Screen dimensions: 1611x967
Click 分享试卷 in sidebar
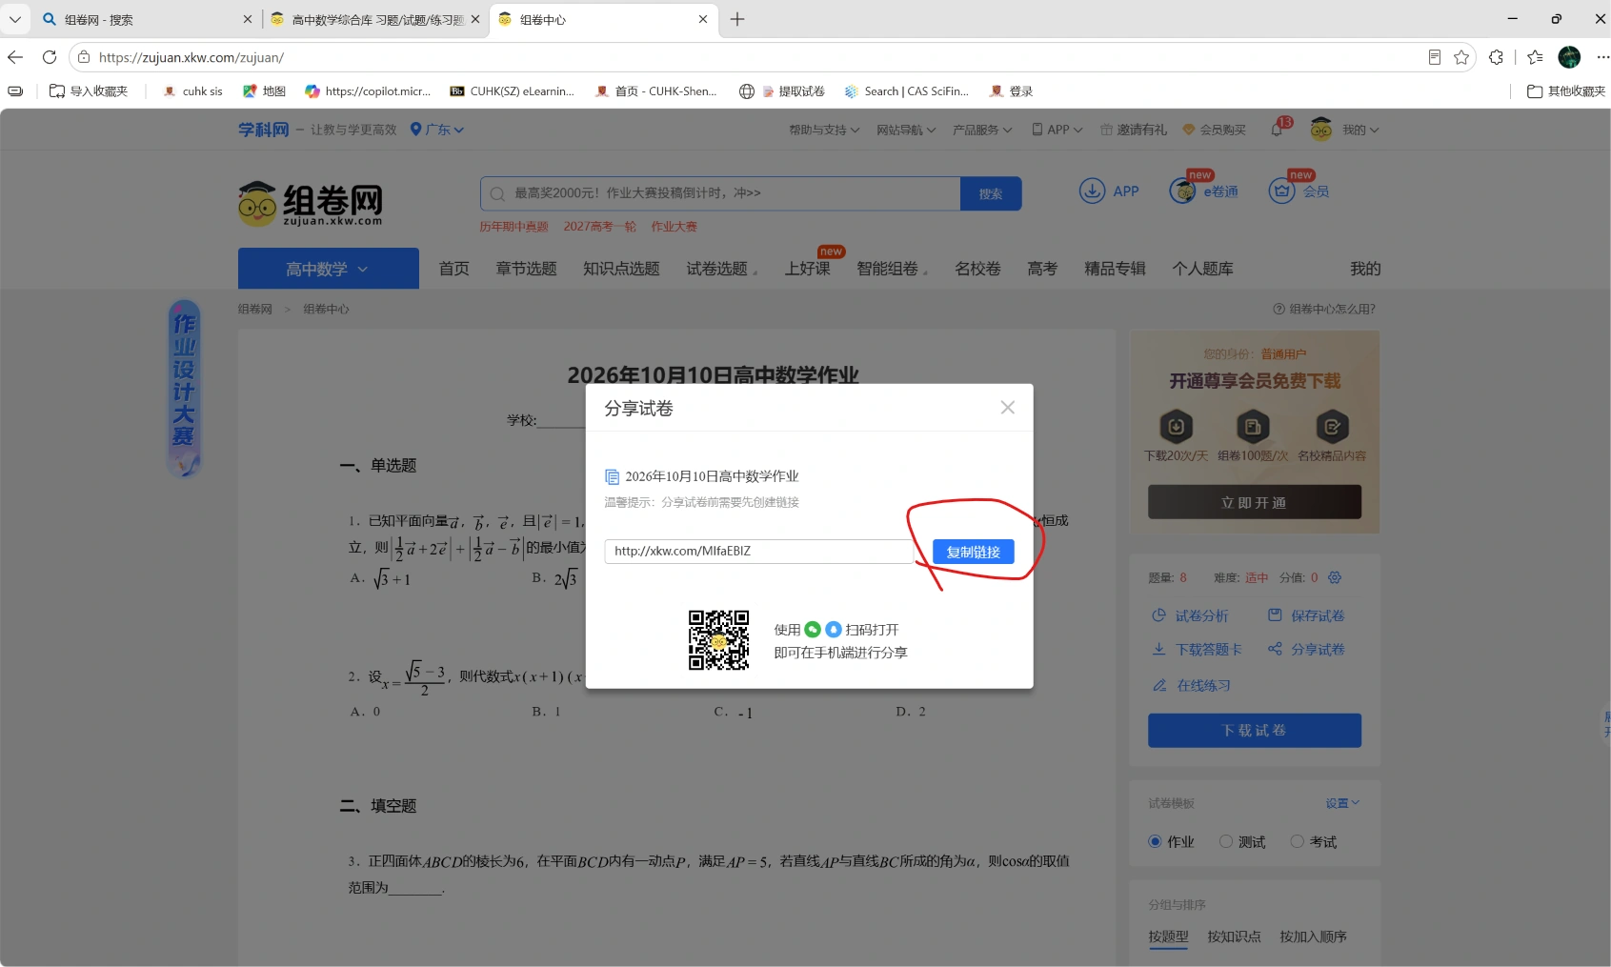(1306, 649)
